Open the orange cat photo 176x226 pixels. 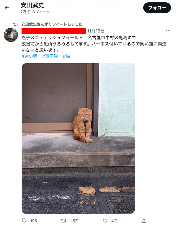click(x=78, y=138)
